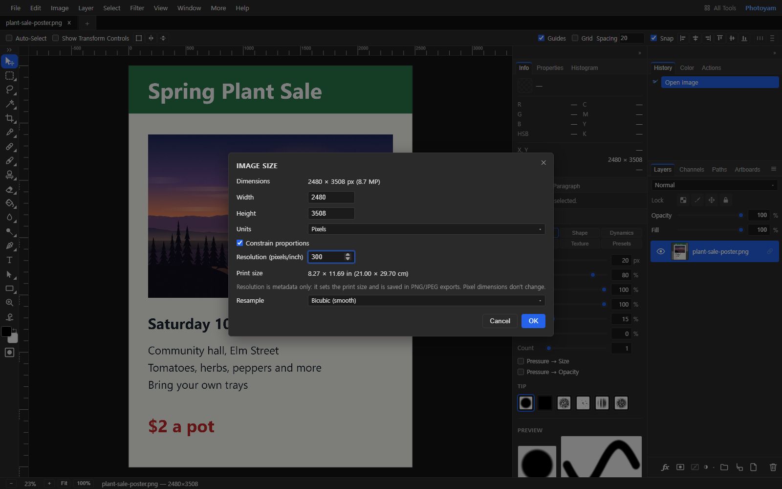Select the Clone Stamp tool
Screen dimensions: 782x489
(x=9, y=175)
